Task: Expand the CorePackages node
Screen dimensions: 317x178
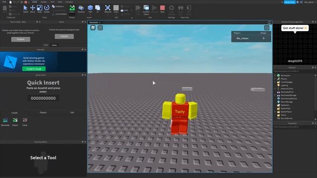Action: (275, 82)
